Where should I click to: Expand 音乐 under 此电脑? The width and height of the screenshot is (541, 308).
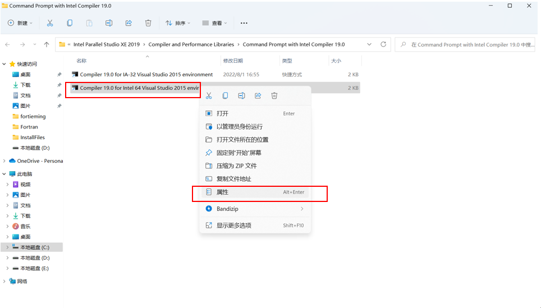click(x=8, y=227)
